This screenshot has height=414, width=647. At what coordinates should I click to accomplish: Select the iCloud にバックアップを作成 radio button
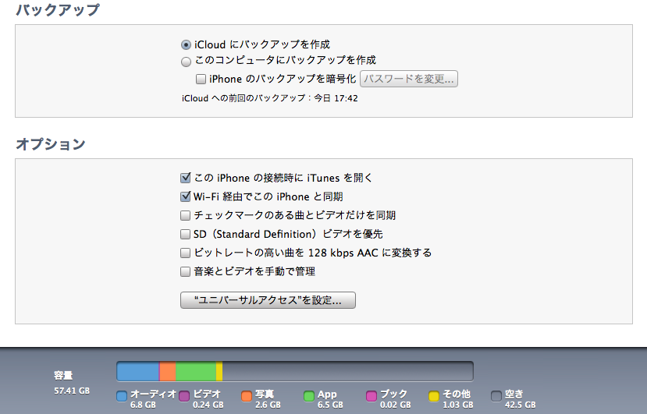(x=186, y=44)
